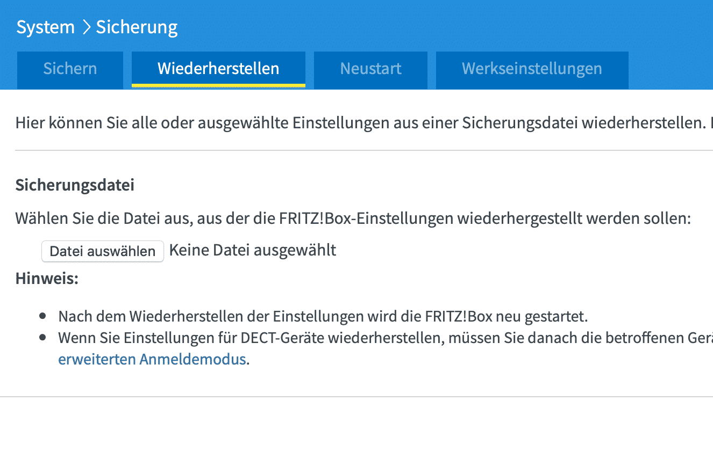The height and width of the screenshot is (452, 713).
Task: Switch to the Sichern tab
Action: point(70,69)
